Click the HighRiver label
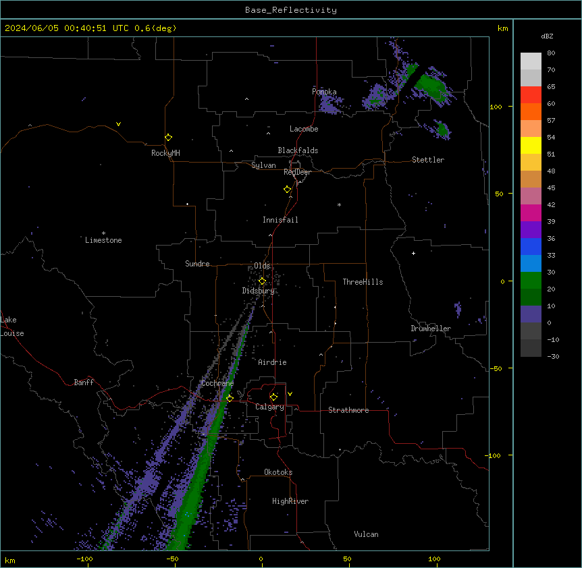 tap(290, 501)
